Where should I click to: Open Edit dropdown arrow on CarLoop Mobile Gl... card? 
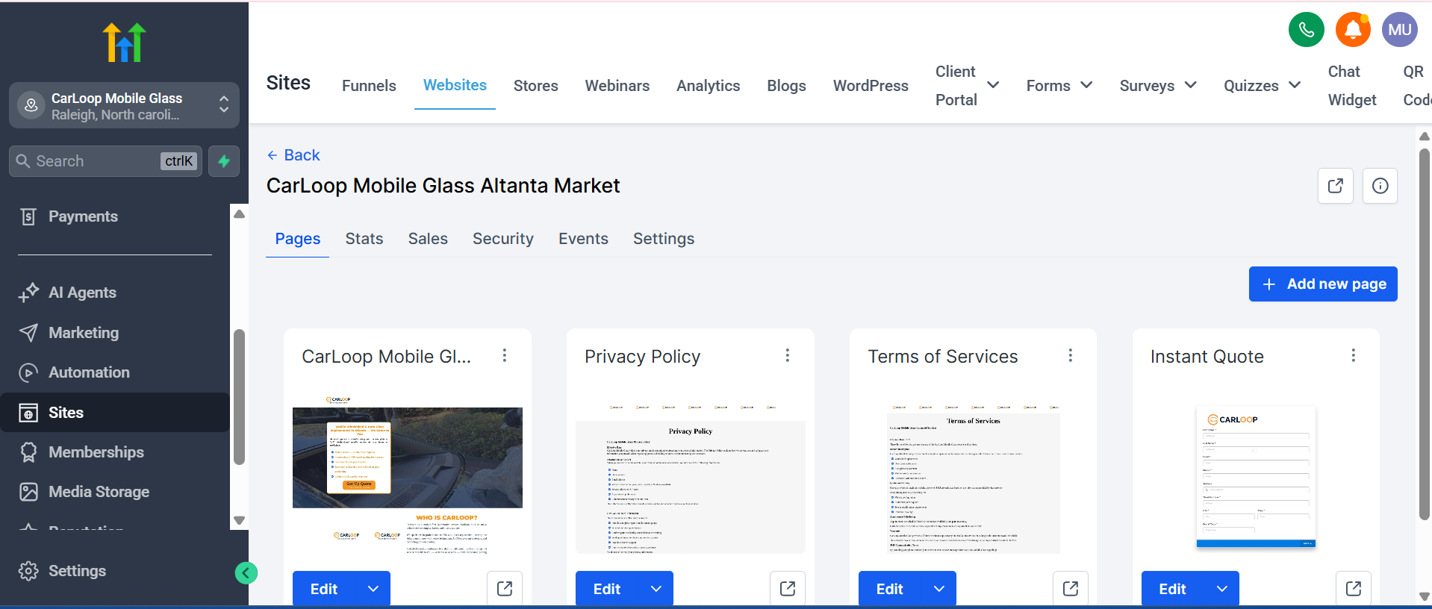373,589
